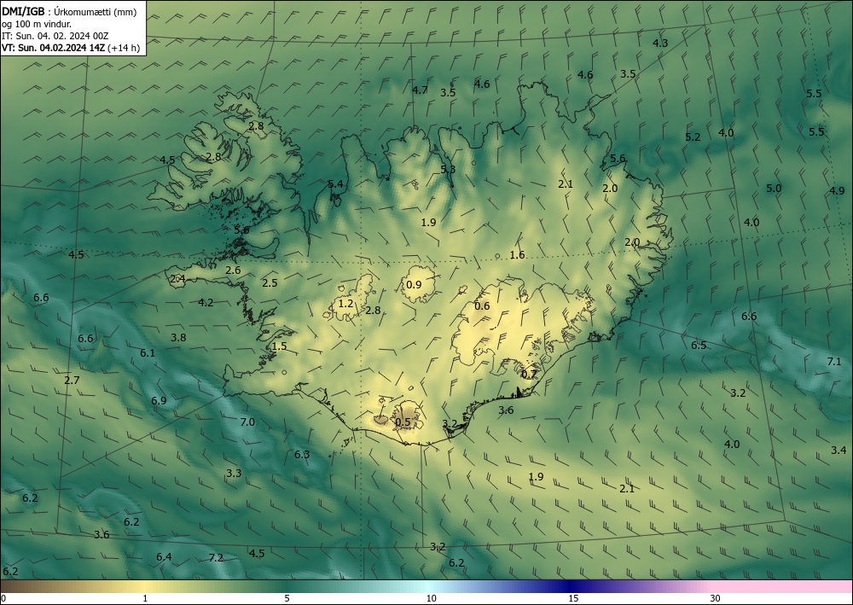Click the value 0.5 on the southern glacier
The width and height of the screenshot is (853, 605).
(403, 422)
